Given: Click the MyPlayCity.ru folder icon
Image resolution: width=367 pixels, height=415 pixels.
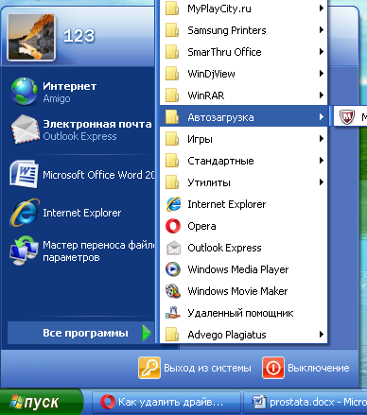Looking at the screenshot, I should pyautogui.click(x=172, y=9).
